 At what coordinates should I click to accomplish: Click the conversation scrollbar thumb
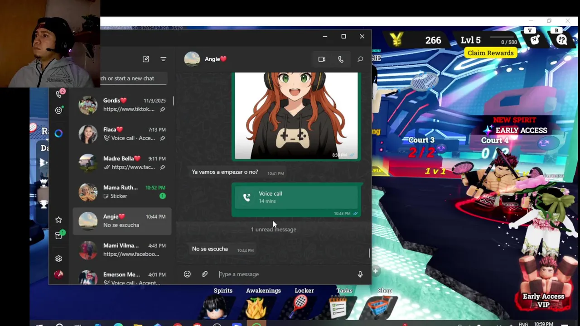tap(369, 253)
